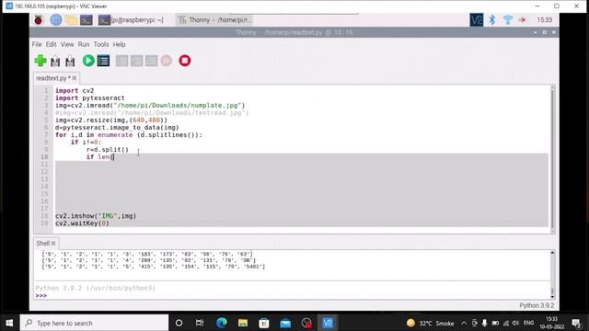Show hidden Windows tray icons chevron

point(464,323)
